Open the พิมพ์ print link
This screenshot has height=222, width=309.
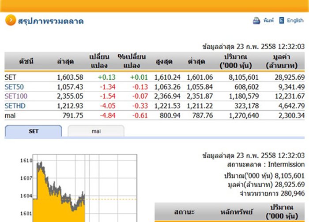(x=268, y=20)
